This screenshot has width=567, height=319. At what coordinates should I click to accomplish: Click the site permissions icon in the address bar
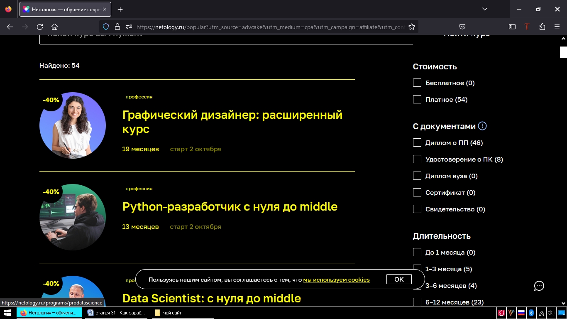point(129,27)
